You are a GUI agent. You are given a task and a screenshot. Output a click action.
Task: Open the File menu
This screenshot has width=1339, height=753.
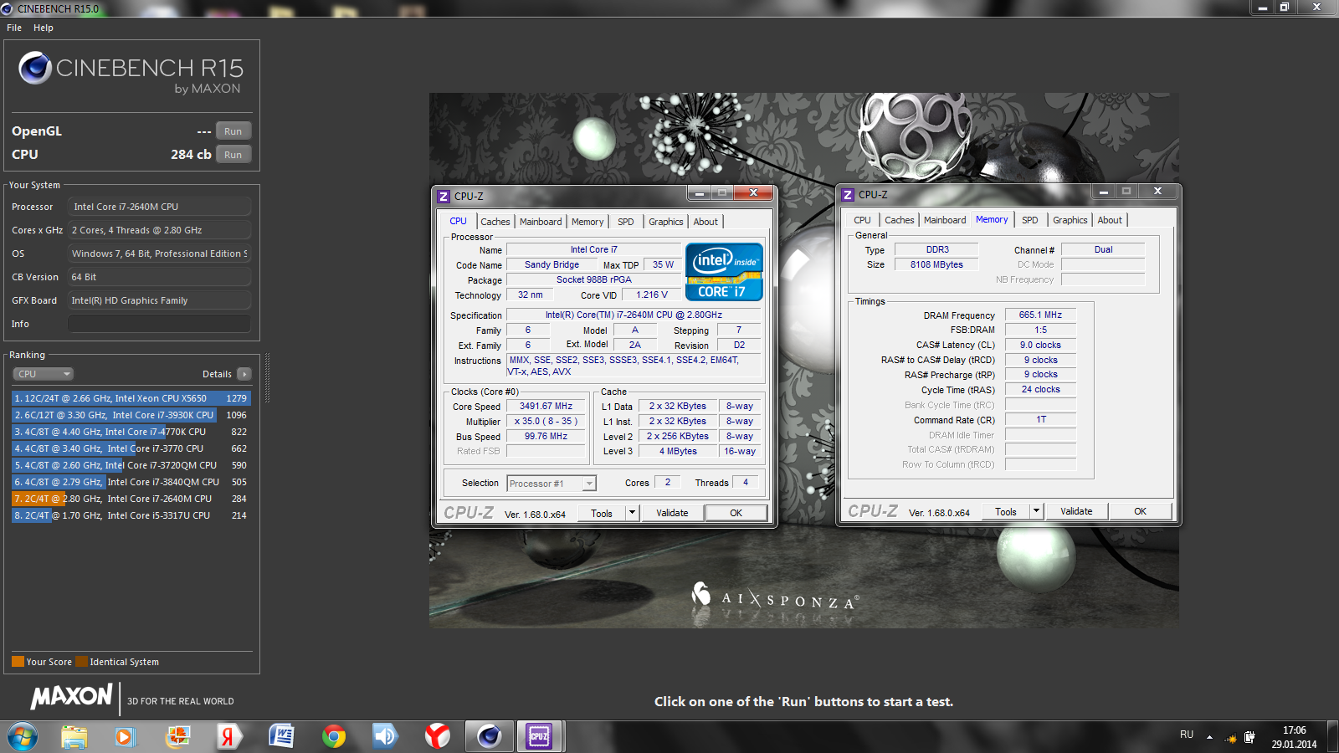(x=14, y=28)
